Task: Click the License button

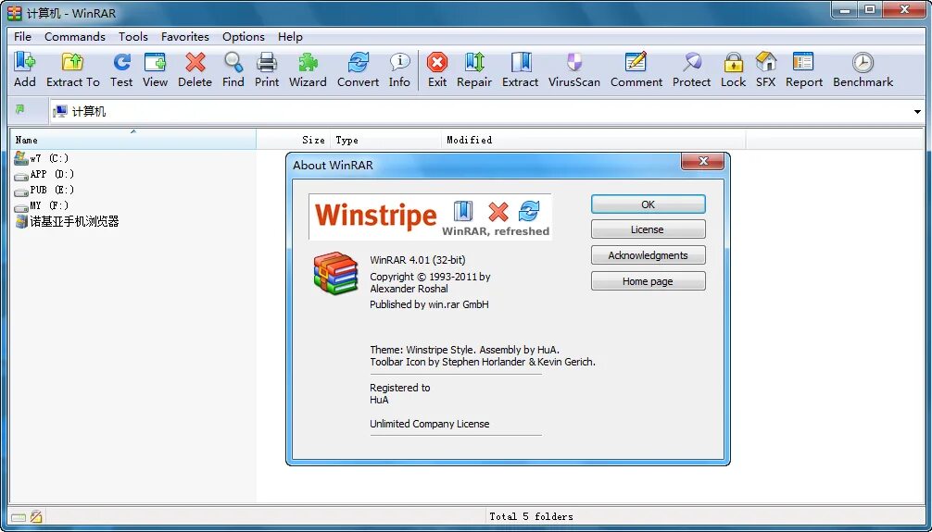Action: pyautogui.click(x=648, y=229)
